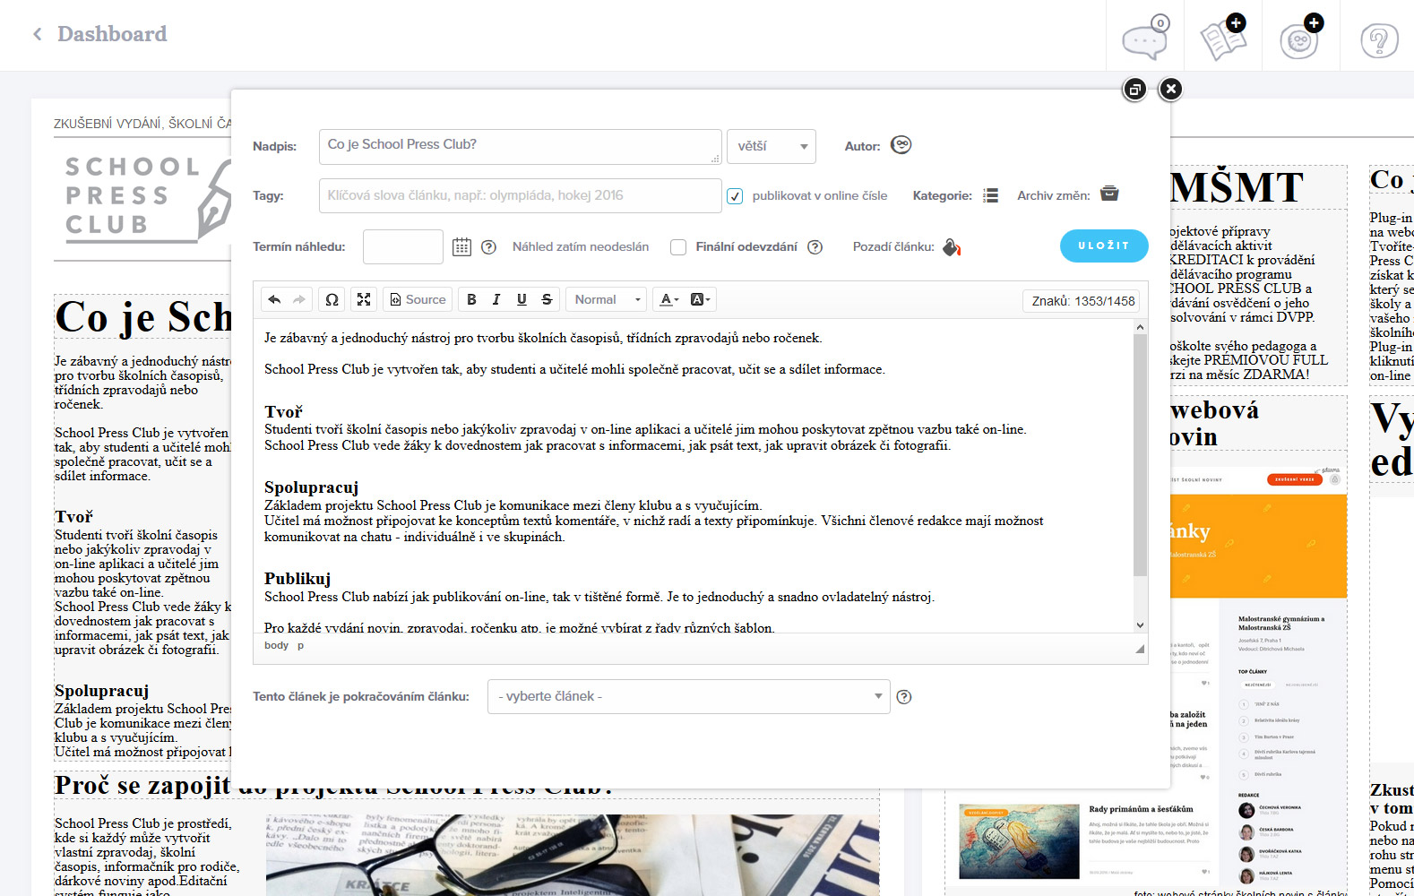Pick article background with the paint bucket
1414x896 pixels.
(x=952, y=247)
